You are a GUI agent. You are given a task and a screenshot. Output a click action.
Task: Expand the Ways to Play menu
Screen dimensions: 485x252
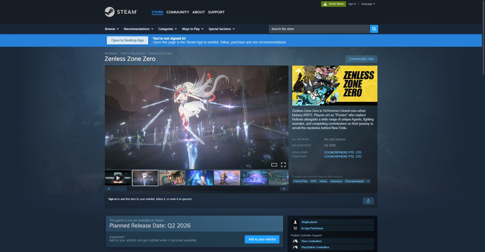click(192, 29)
